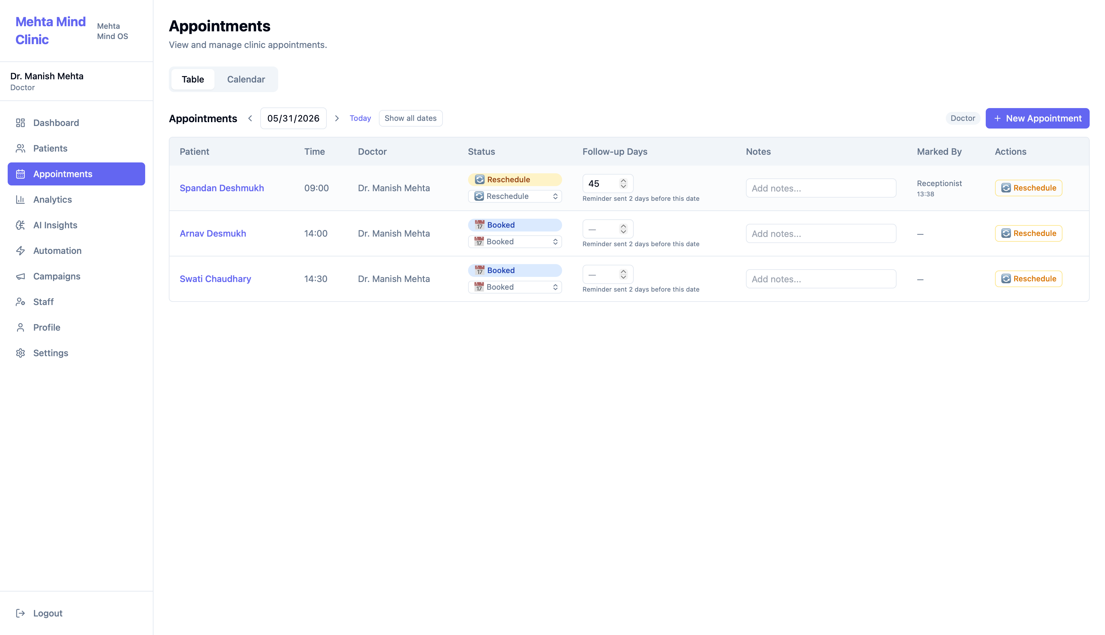Click follow-up days stepper arrows for Swati Chaudhary

pos(623,274)
